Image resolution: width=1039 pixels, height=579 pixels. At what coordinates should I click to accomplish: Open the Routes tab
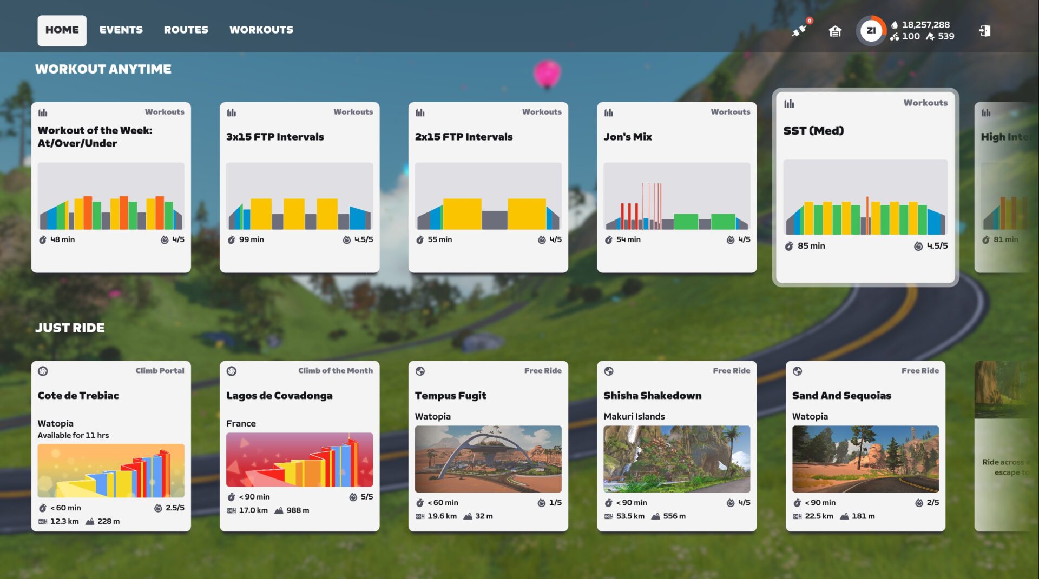pyautogui.click(x=186, y=30)
